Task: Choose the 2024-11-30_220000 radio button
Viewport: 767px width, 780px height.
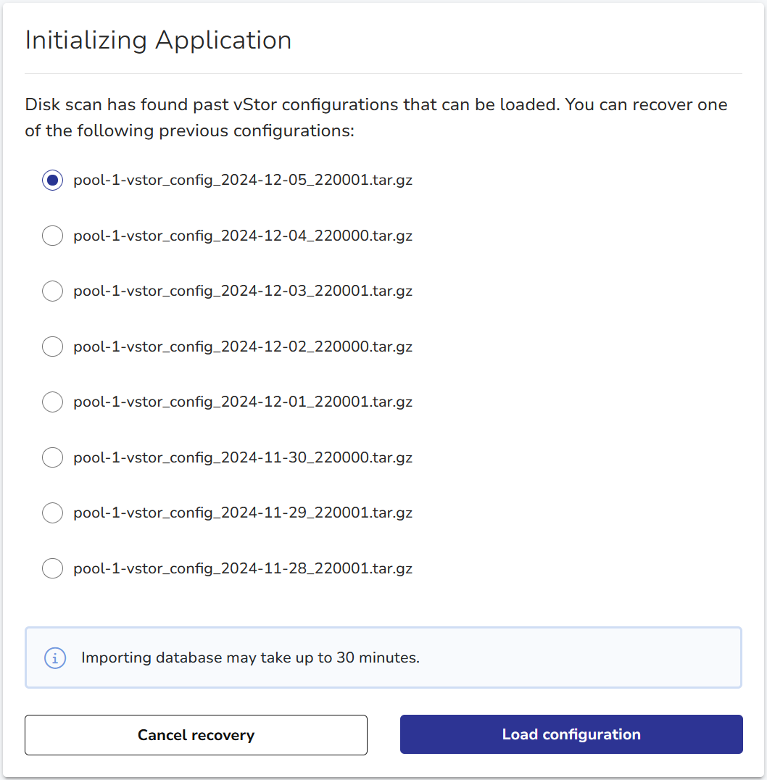Action: (x=52, y=457)
